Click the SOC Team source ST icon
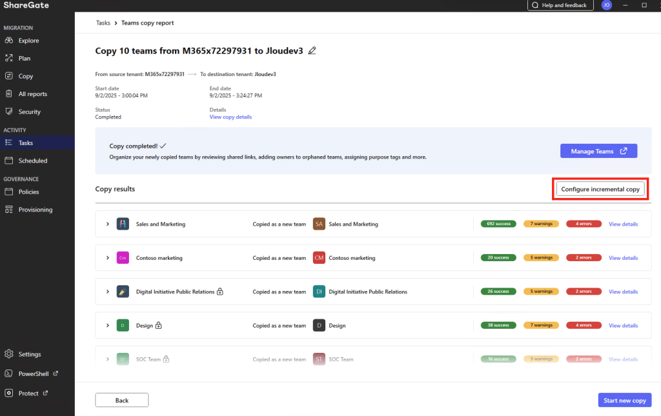The width and height of the screenshot is (661, 416). click(x=123, y=359)
